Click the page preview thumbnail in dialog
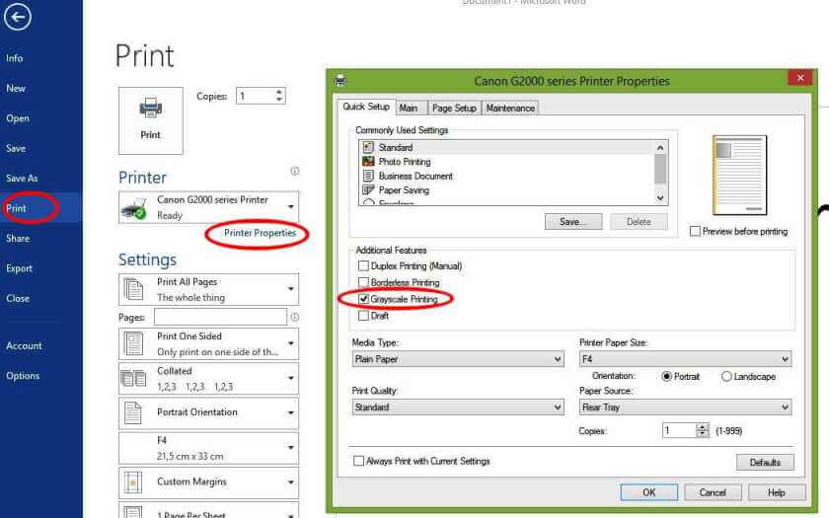The height and width of the screenshot is (518, 829). [x=739, y=175]
